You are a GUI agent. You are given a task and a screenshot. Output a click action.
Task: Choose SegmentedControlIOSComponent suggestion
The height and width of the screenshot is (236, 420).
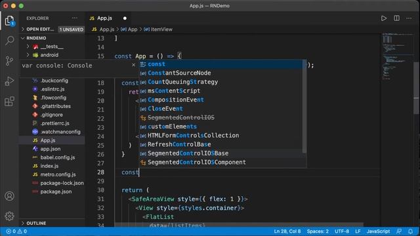click(221, 162)
